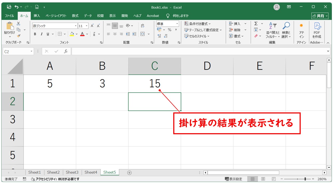The width and height of the screenshot is (334, 183).
Task: Click the Clear eraser icon
Action: [x=256, y=36]
